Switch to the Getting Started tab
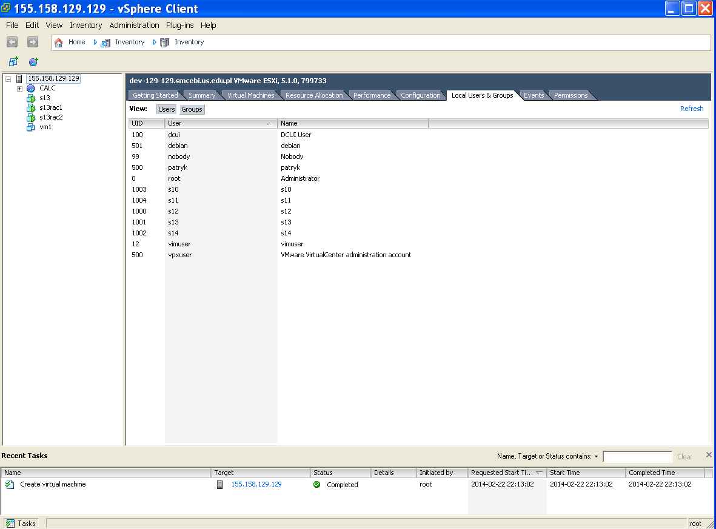The image size is (716, 529). [x=155, y=95]
